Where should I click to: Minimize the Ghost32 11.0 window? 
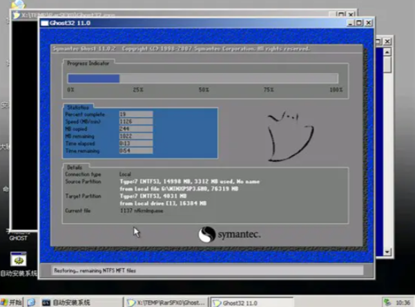pos(349,23)
